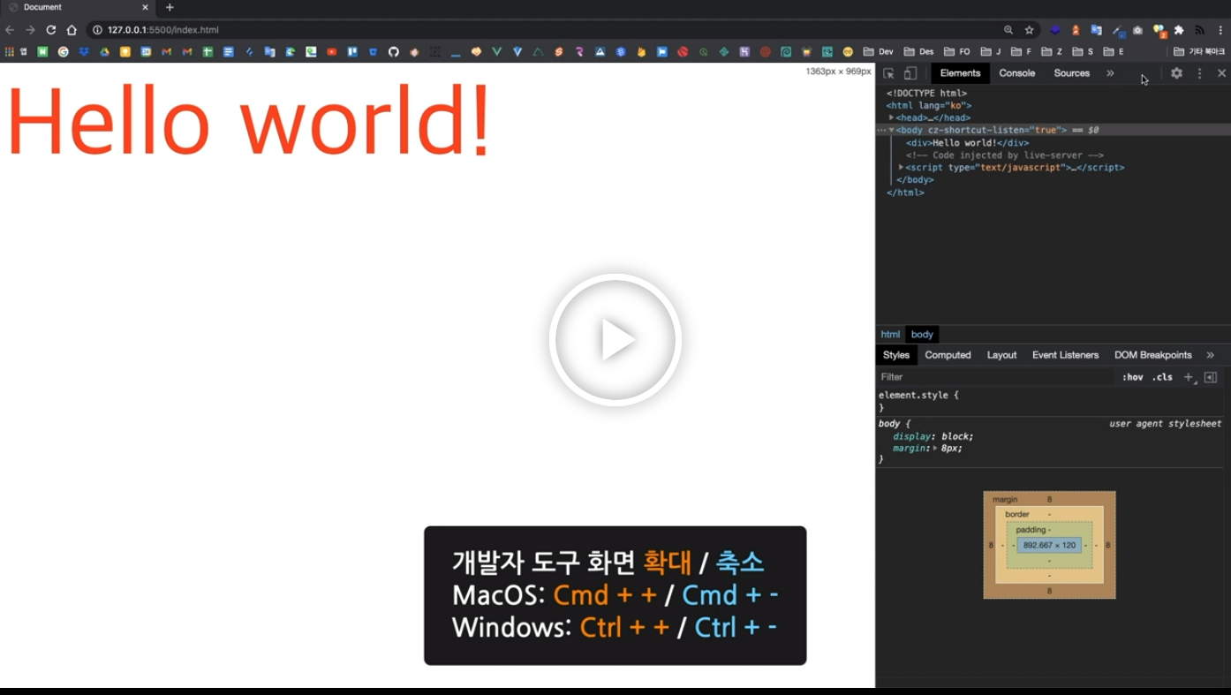
Task: Open the Dev bookmarks folder
Action: [878, 52]
